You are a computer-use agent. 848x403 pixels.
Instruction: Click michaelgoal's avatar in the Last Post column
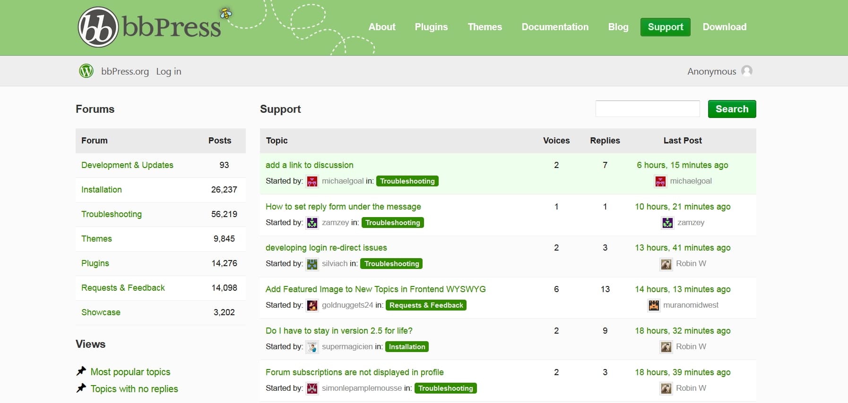click(x=660, y=181)
